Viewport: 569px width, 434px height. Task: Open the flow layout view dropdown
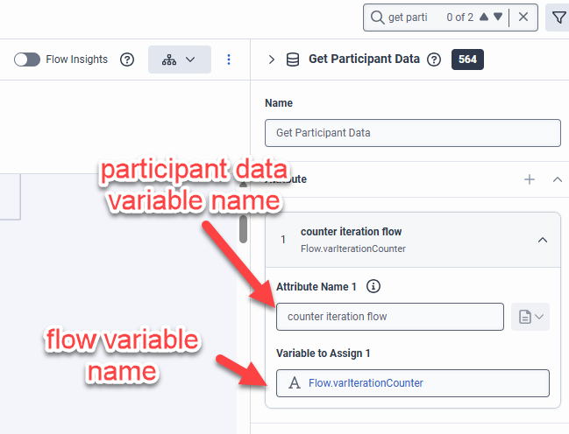click(179, 59)
